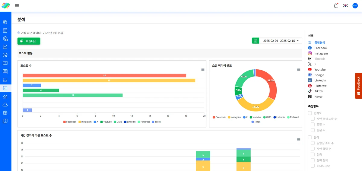This screenshot has height=171, width=362.
Task: Select the highlighted analytics bar chart icon in the sidebar
Action: tap(5, 88)
